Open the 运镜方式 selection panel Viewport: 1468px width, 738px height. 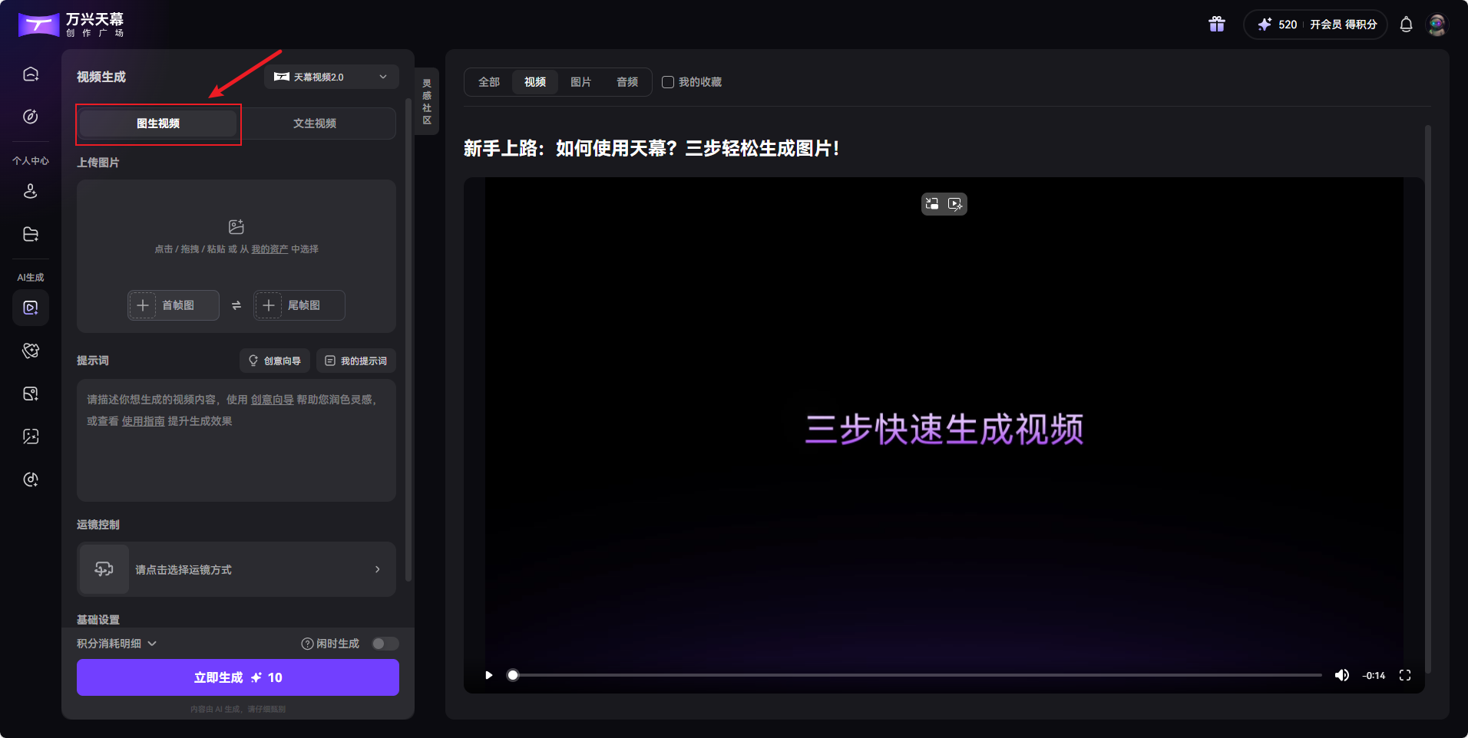(236, 569)
